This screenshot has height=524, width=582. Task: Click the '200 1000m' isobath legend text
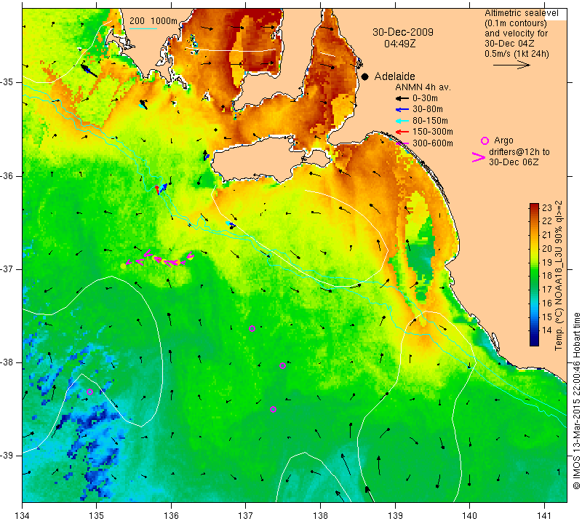(154, 21)
